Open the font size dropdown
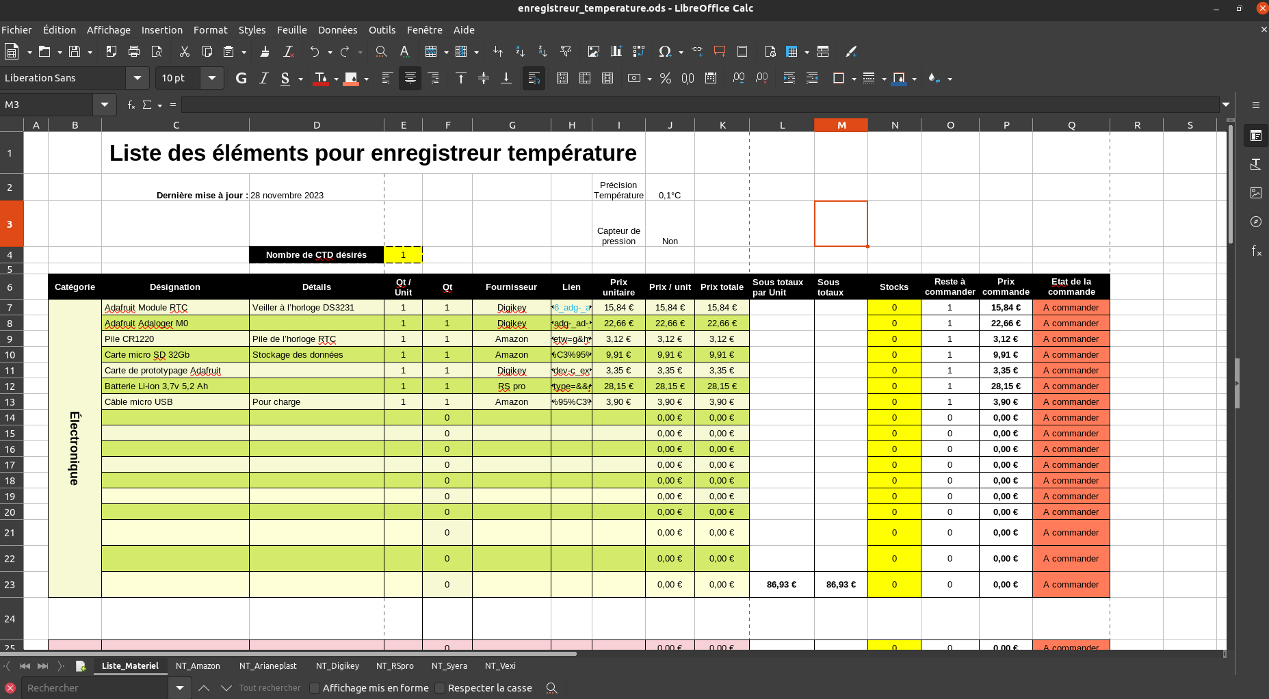This screenshot has height=699, width=1269. [x=212, y=78]
